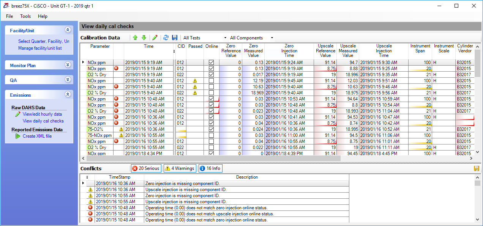Open the Help menu
Viewport: 483px width, 226px height.
click(x=43, y=16)
